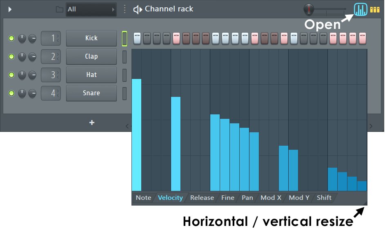The image size is (385, 232).
Task: Click the Channel rack speaker icon
Action: pos(138,9)
